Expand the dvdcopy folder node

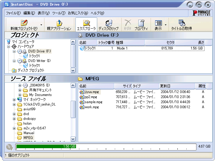(14, 119)
